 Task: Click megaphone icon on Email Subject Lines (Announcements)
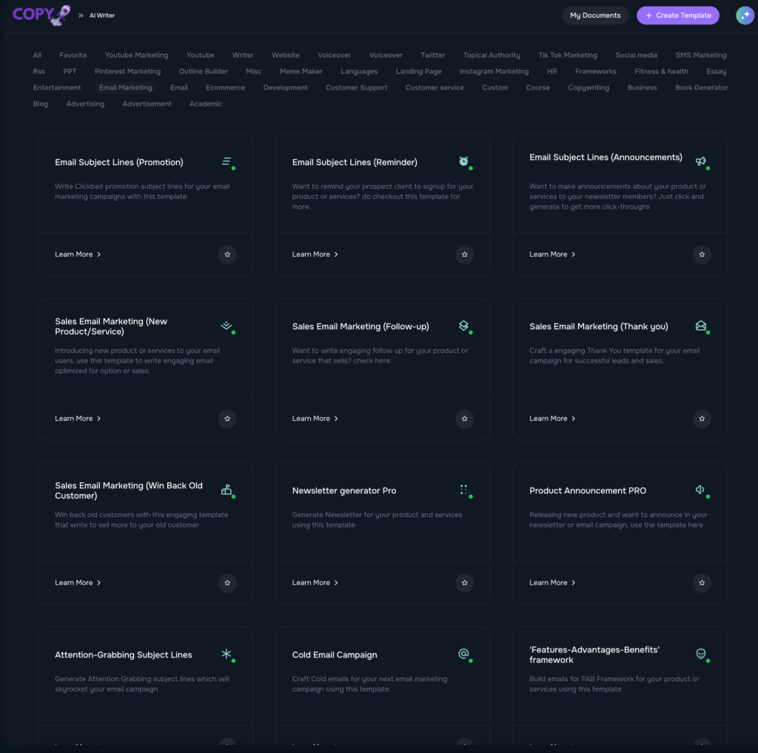click(700, 161)
